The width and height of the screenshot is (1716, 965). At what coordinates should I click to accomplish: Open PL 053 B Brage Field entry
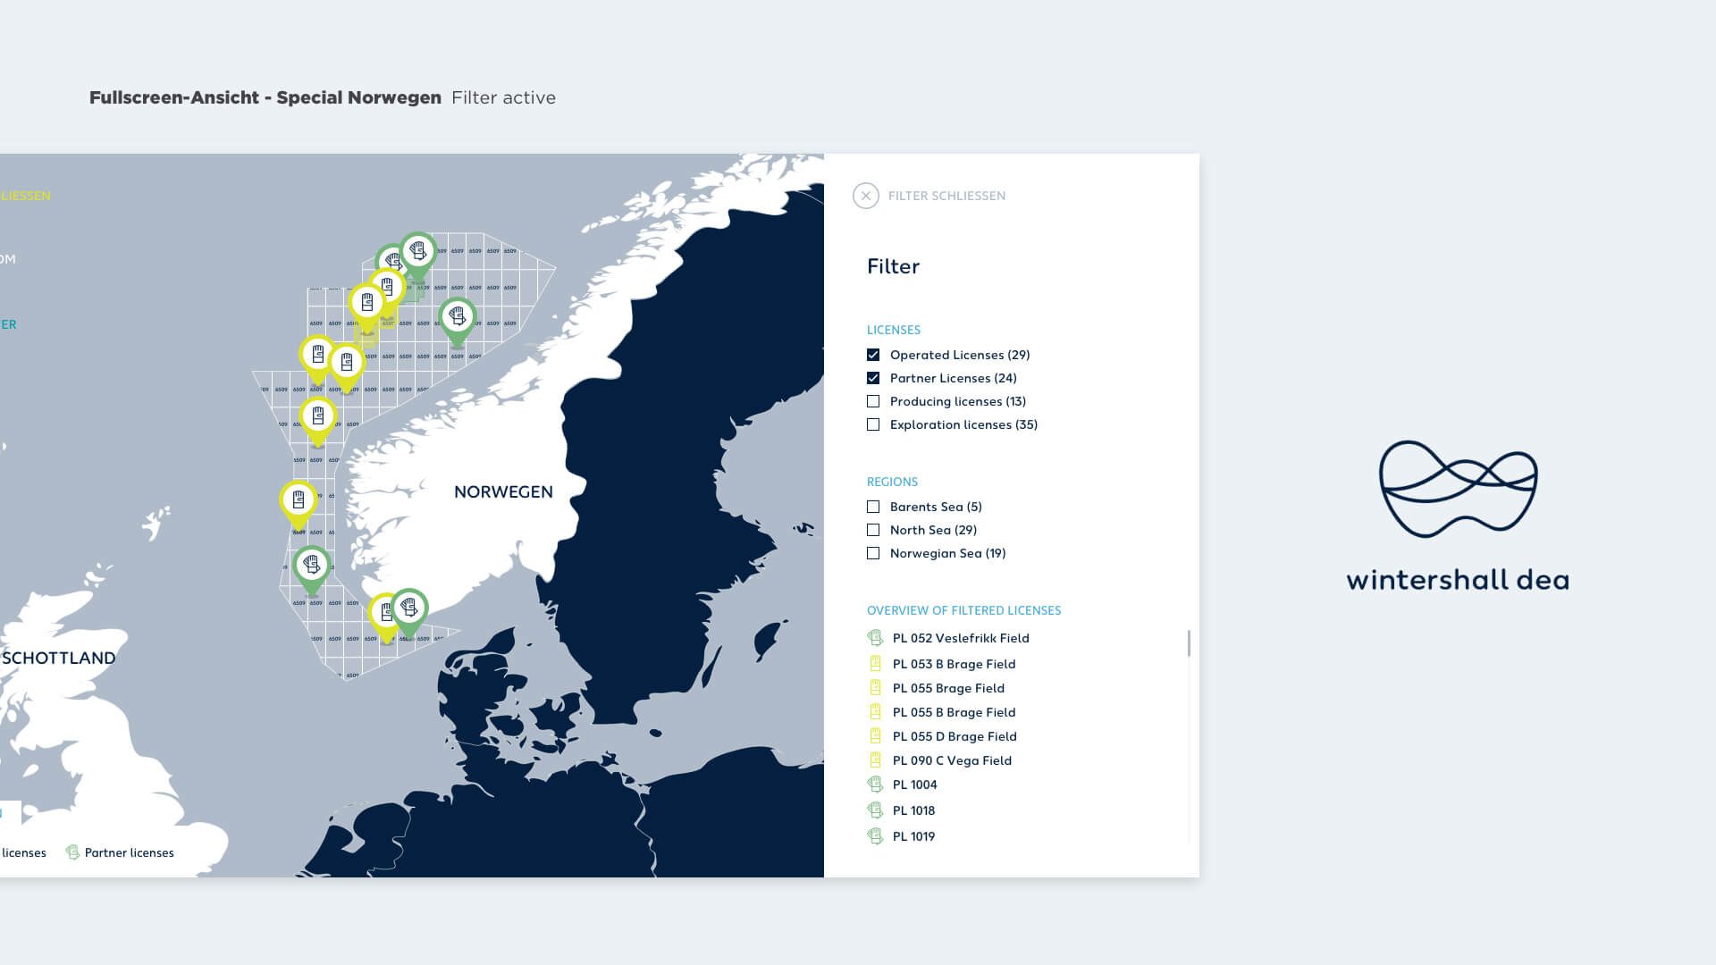click(954, 664)
